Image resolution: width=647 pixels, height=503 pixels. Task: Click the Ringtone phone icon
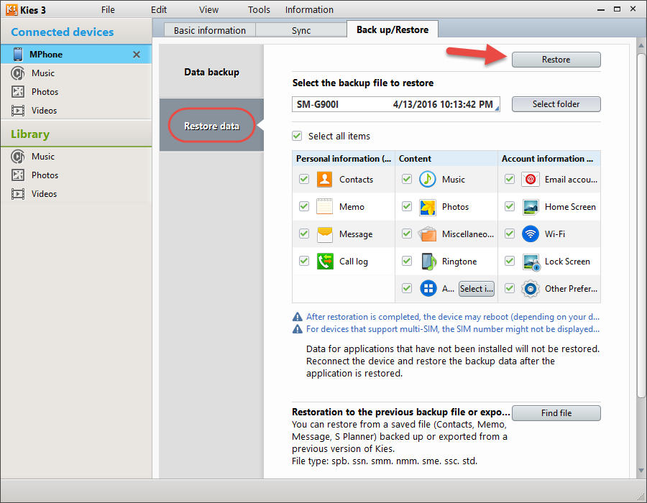point(428,262)
